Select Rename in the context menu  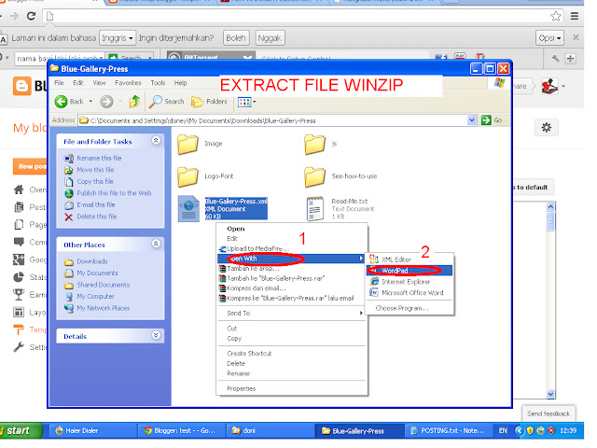click(x=292, y=373)
